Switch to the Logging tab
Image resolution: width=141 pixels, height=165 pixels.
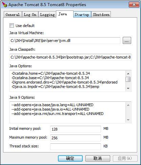[x=47, y=15]
